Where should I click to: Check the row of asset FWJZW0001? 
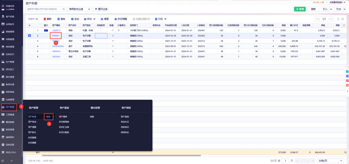pyautogui.click(x=29, y=46)
